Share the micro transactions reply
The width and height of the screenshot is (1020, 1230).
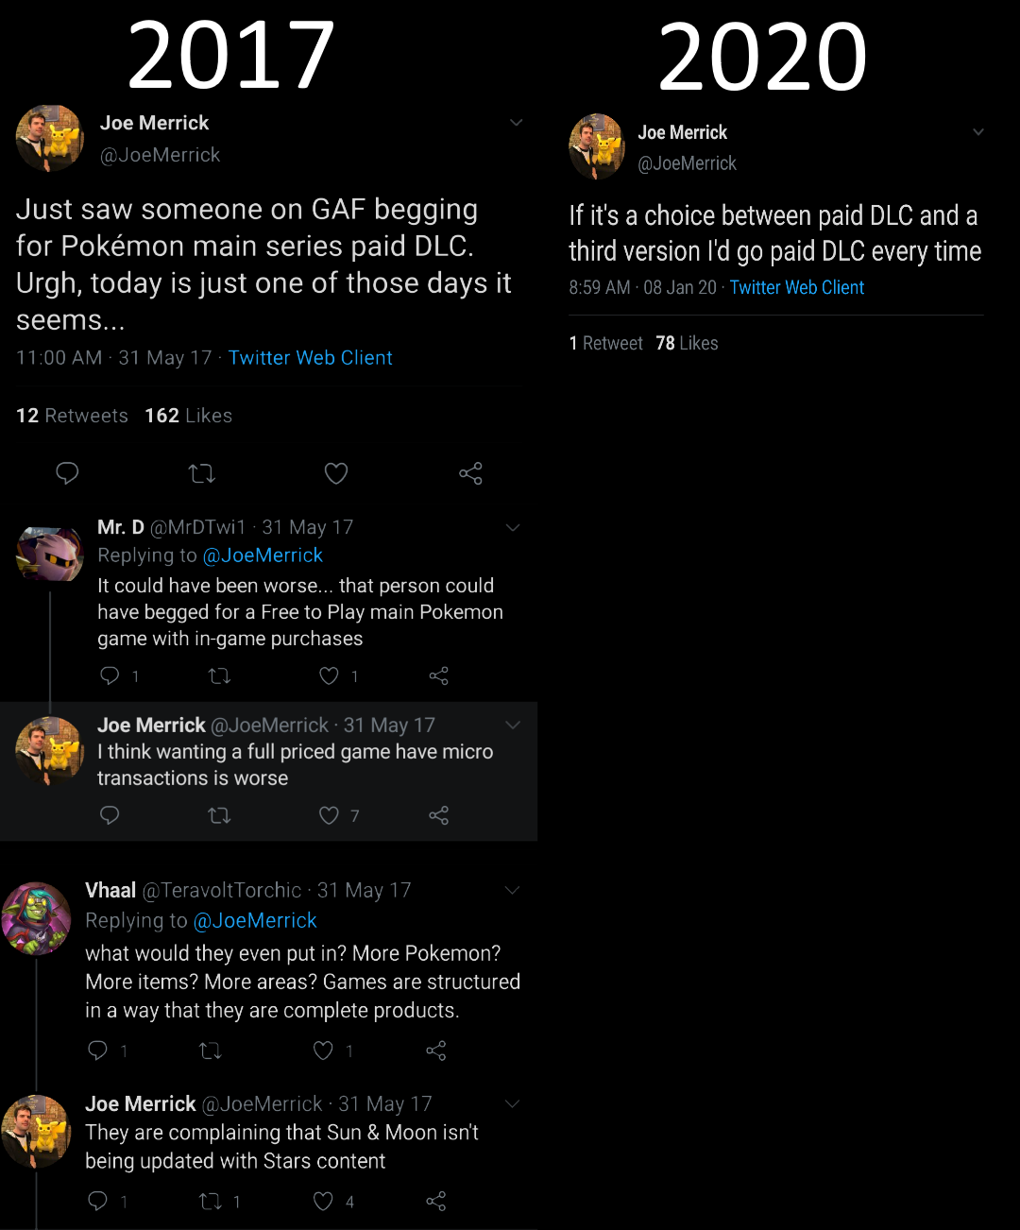coord(439,815)
